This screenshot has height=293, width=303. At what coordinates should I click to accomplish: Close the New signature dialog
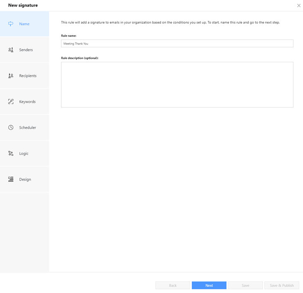[298, 5]
